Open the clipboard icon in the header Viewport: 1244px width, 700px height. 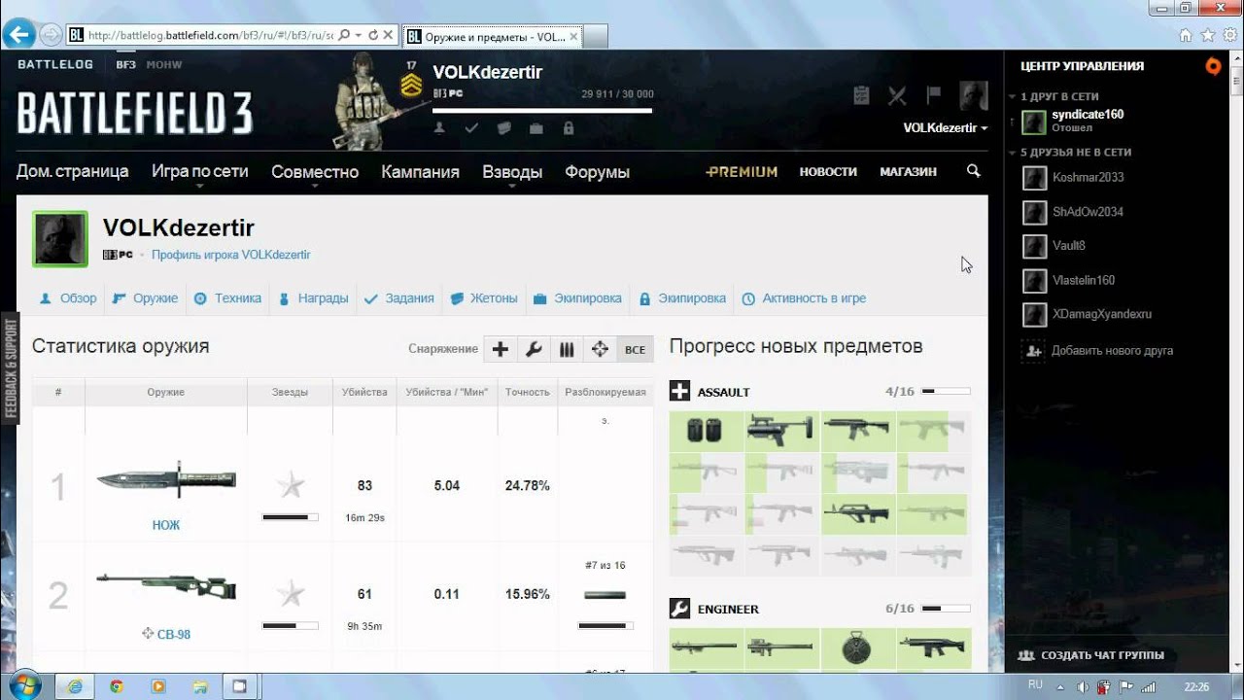pos(861,95)
